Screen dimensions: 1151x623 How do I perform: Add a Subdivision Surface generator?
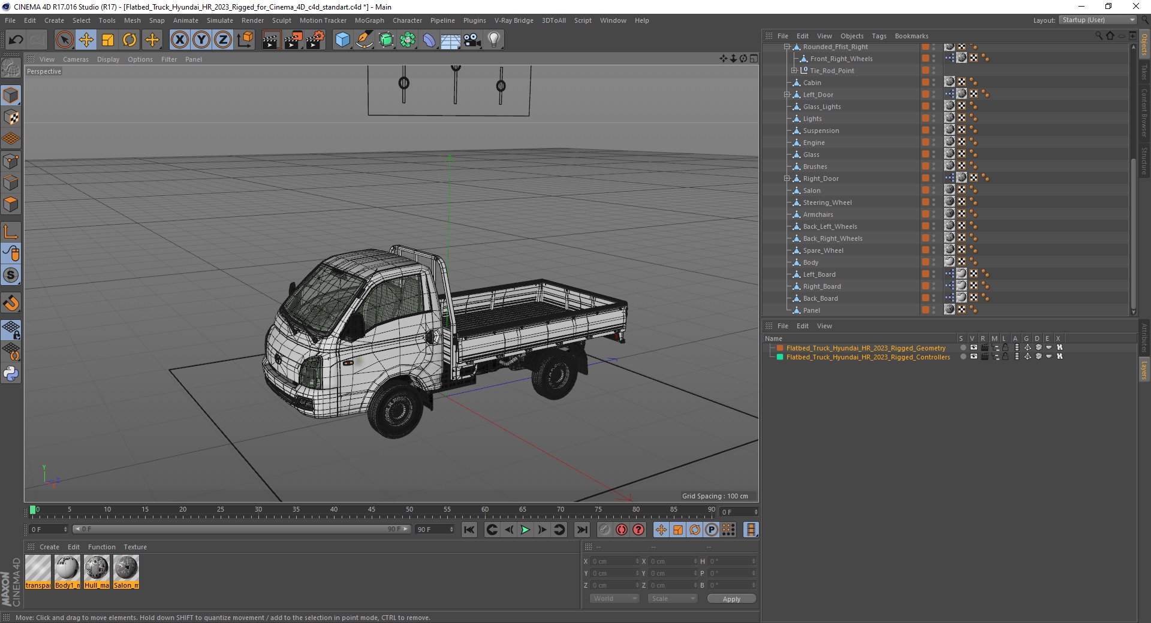[x=386, y=40]
